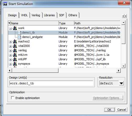Screen dimensions: 132x116
Task: Expand the mtiUvm library
Action: coord(10,55)
